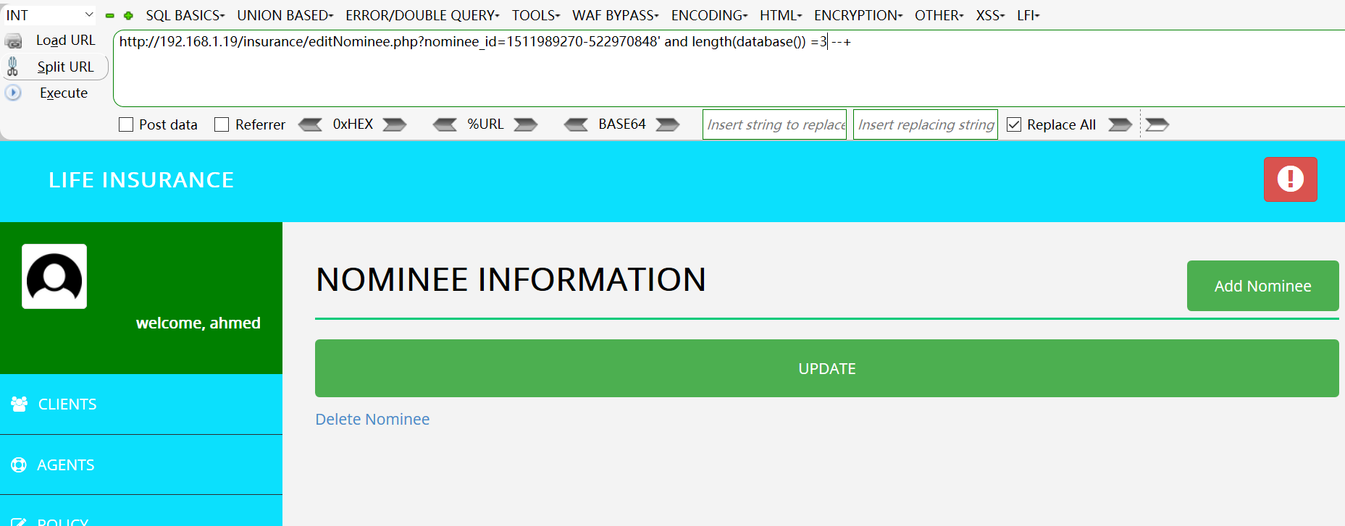Click the %URL label

point(485,124)
